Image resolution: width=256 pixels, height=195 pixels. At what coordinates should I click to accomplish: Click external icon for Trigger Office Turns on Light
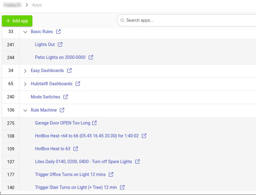tap(111, 174)
